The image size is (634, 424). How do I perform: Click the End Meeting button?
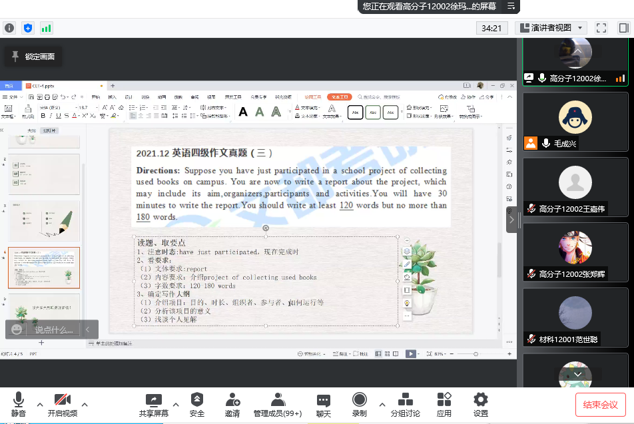point(601,404)
